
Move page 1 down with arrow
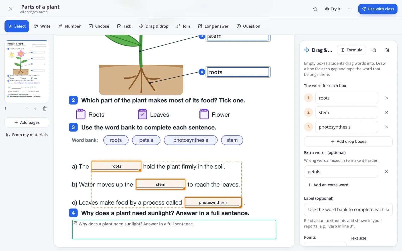pos(36,108)
